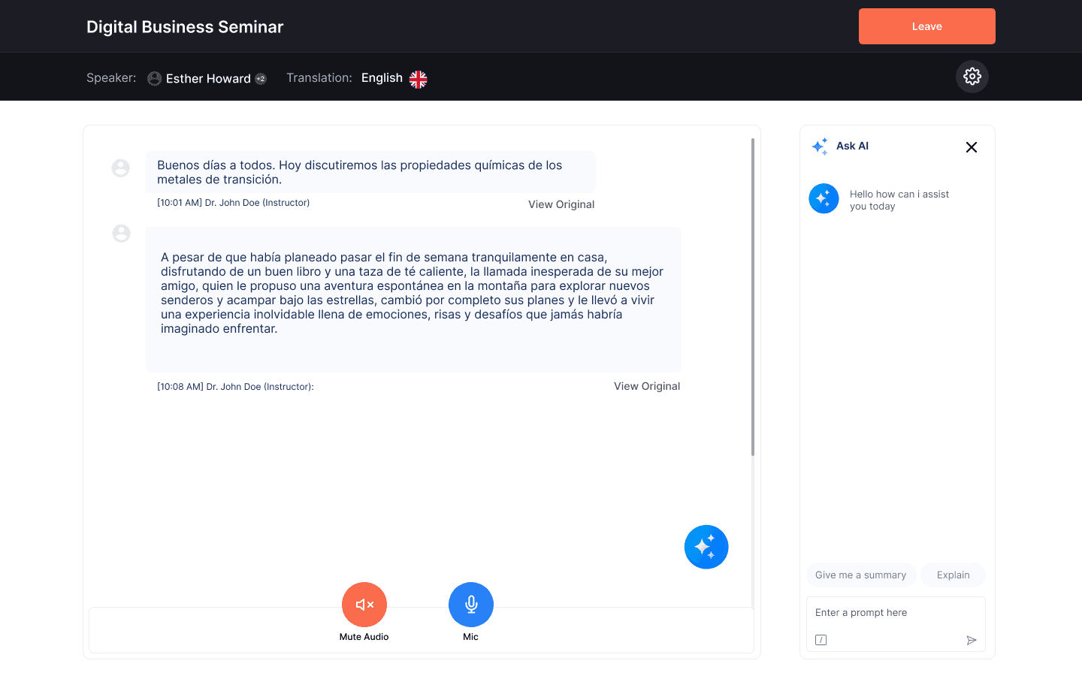
Task: Open the floating Ask AI sparkle button
Action: (x=706, y=547)
